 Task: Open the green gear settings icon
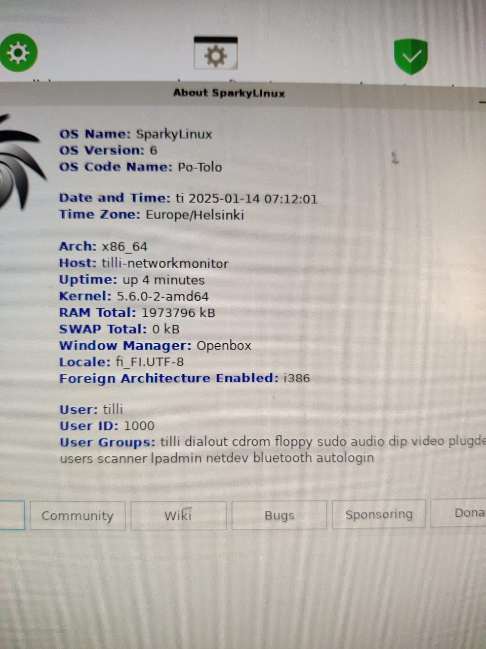[18, 52]
